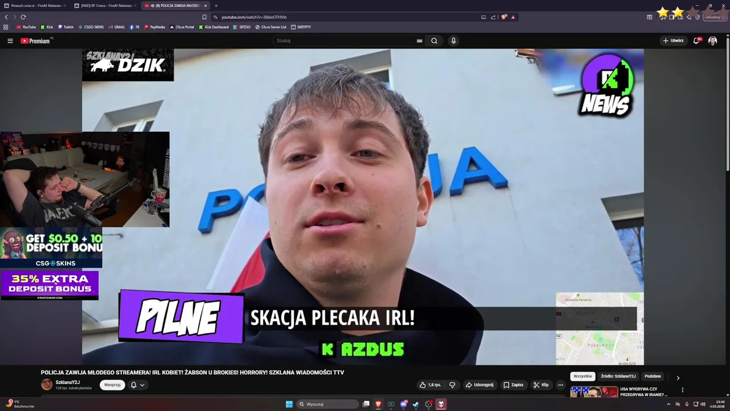Switch to the [PAID] BF Ciraco FiveM tab
The height and width of the screenshot is (411, 730).
coord(106,6)
